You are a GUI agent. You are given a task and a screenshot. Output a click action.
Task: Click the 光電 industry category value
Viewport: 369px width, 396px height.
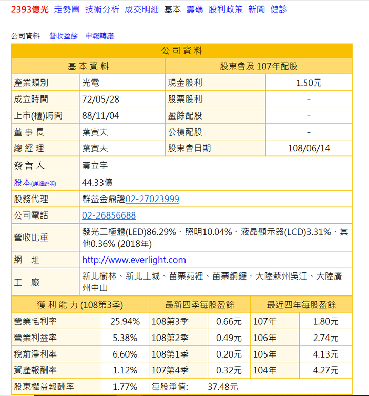[91, 83]
